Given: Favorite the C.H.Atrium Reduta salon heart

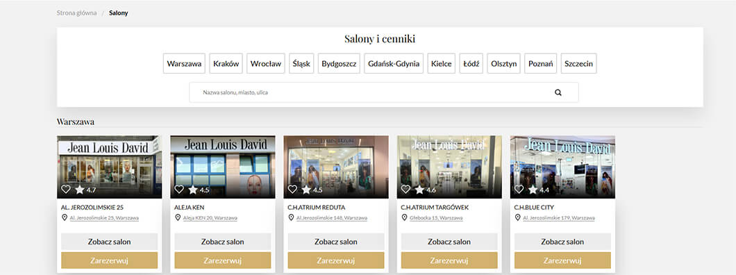Looking at the screenshot, I should click(x=292, y=189).
